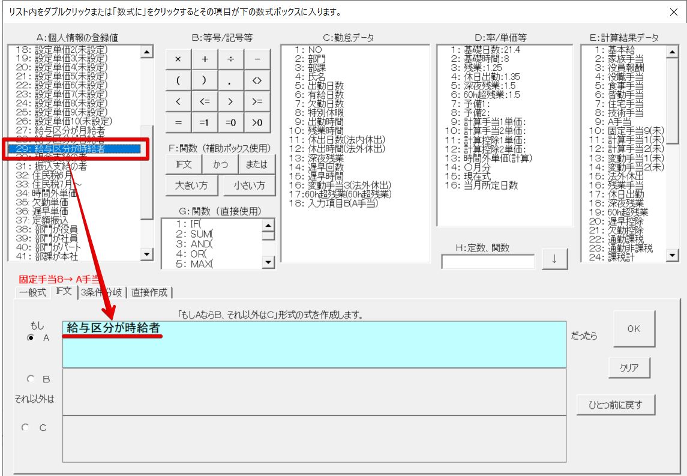Viewport: 687px width, 476px height.
Task: Insert the not-equal <> operator
Action: tap(257, 80)
